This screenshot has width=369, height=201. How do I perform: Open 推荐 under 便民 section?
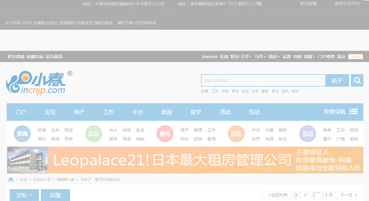point(198,130)
